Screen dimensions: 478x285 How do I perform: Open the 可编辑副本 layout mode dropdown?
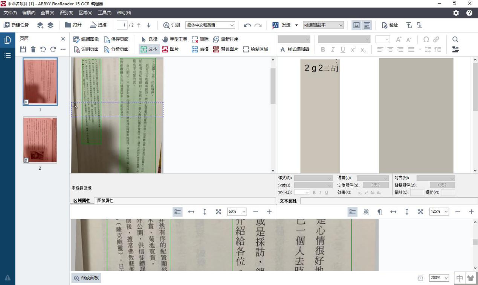tap(324, 25)
